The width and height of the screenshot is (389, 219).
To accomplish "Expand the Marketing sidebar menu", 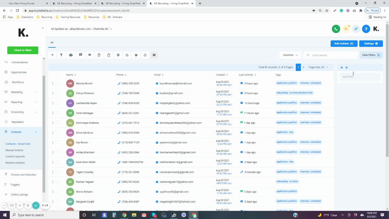I will click(21, 92).
